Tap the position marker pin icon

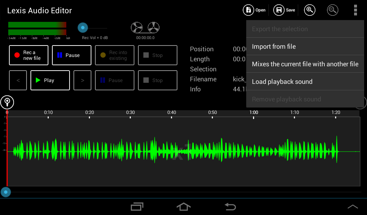point(7,102)
